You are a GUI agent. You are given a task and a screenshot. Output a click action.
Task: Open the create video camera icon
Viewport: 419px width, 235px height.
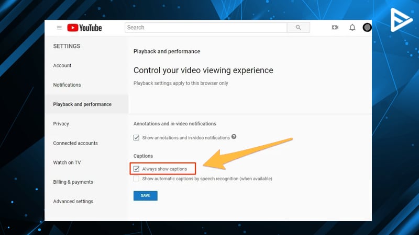click(x=335, y=28)
